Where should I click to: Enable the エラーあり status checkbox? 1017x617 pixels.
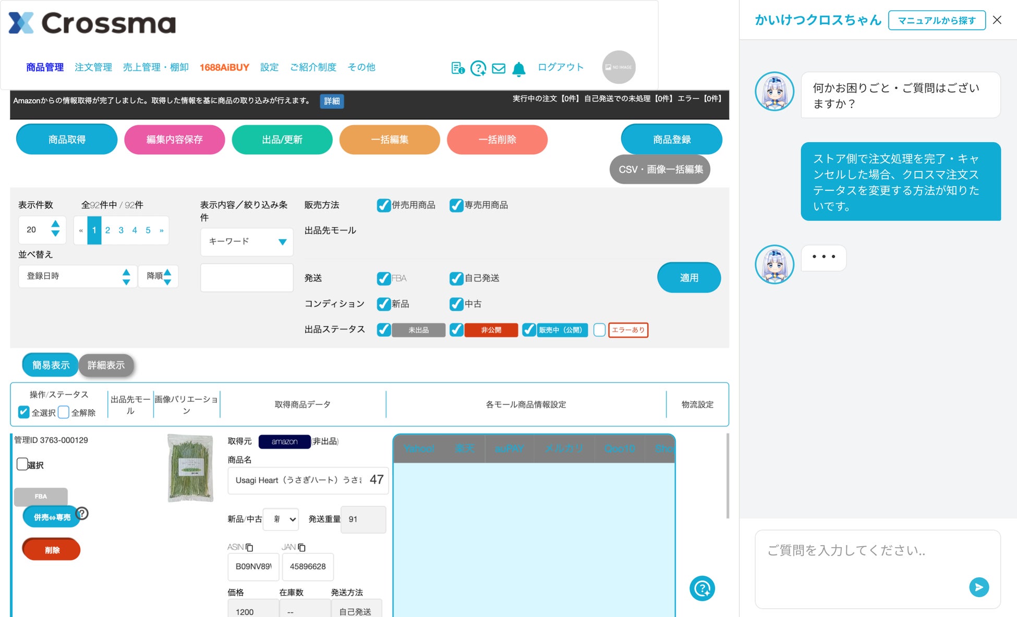coord(599,330)
